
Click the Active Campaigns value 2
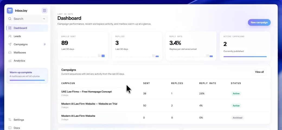click(x=225, y=44)
